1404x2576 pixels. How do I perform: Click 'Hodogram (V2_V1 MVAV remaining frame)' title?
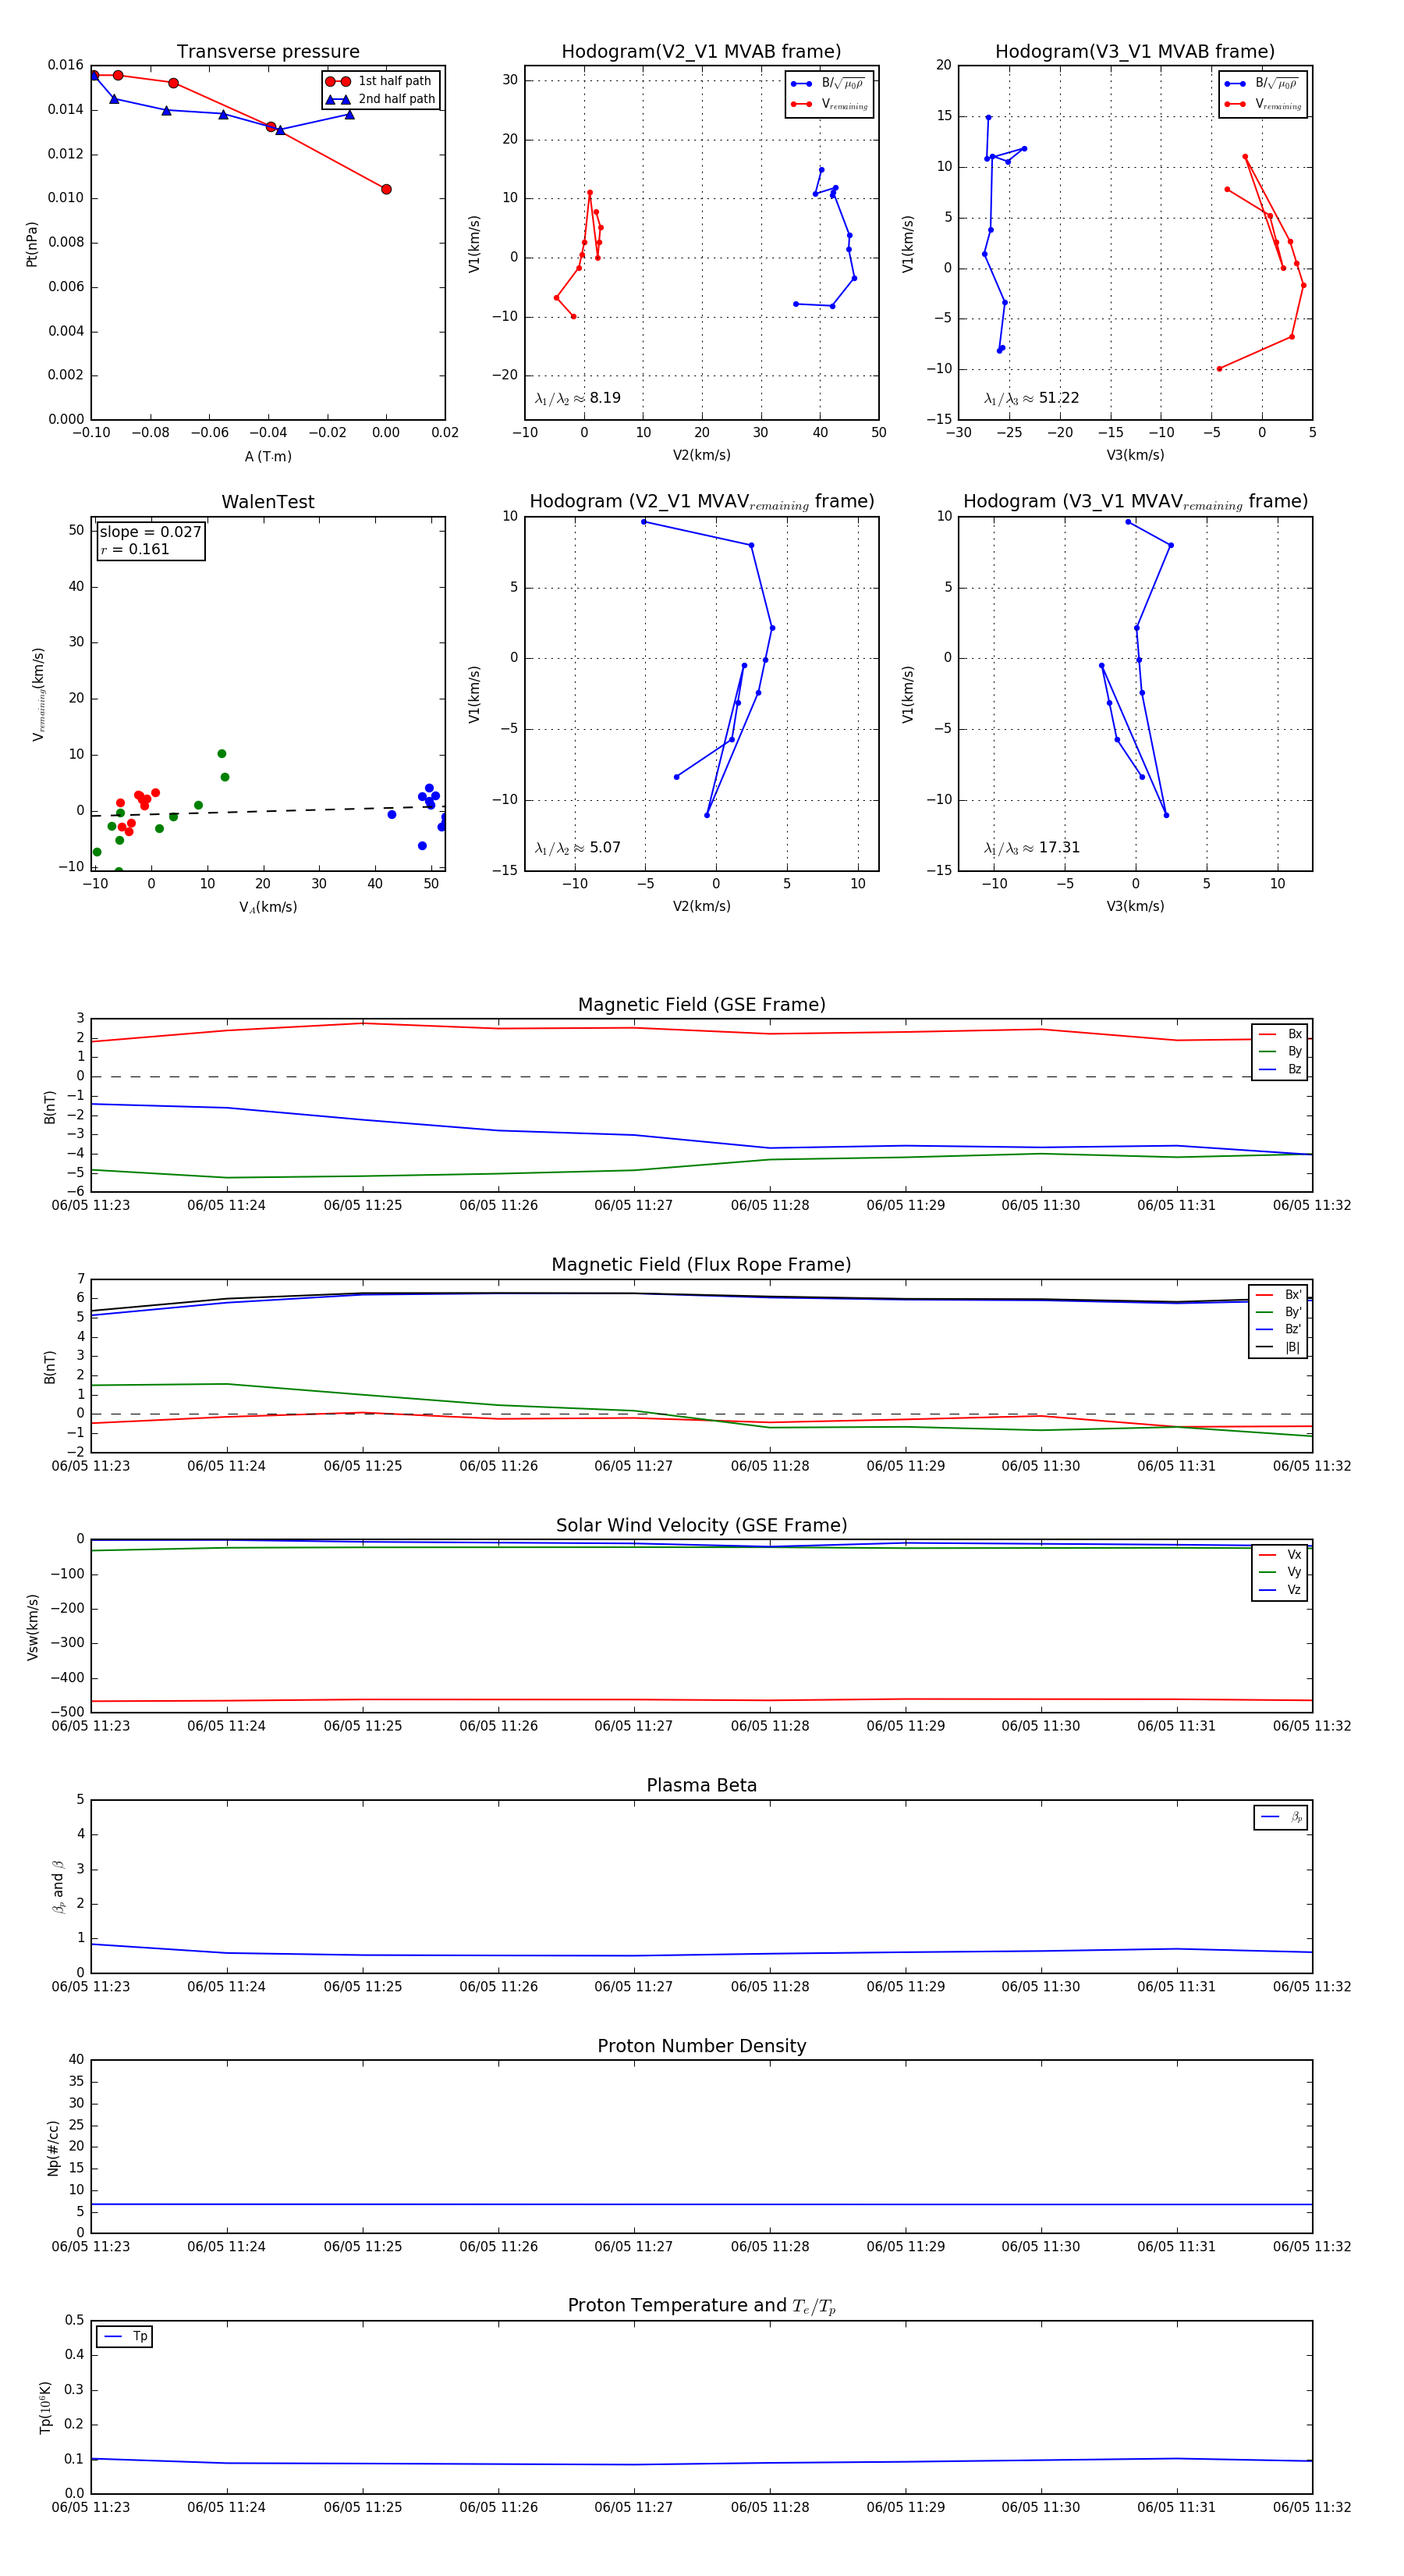pos(701,502)
